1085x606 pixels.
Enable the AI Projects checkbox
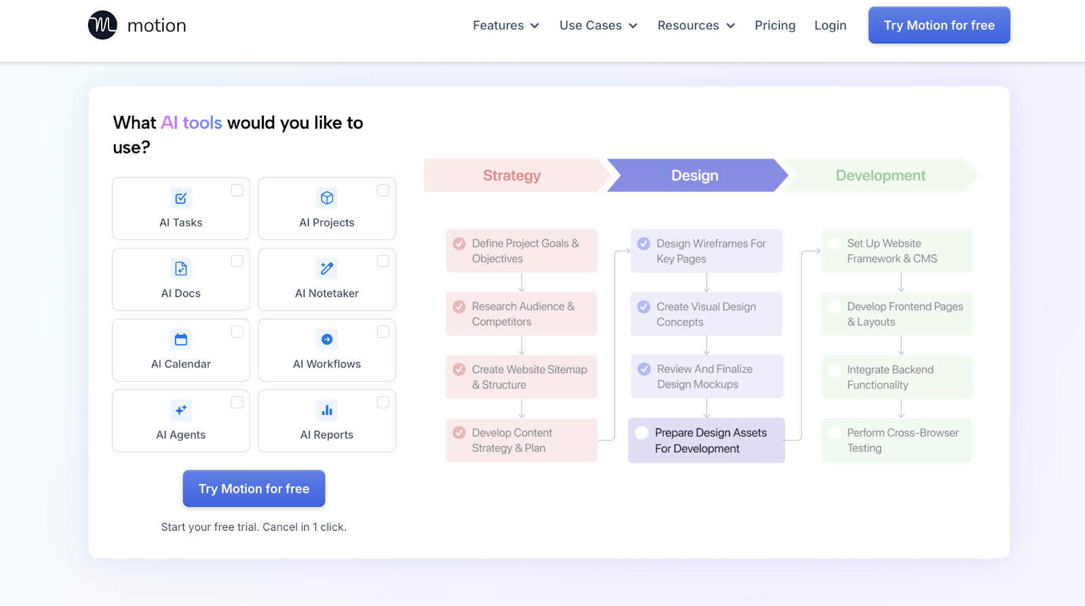click(383, 190)
